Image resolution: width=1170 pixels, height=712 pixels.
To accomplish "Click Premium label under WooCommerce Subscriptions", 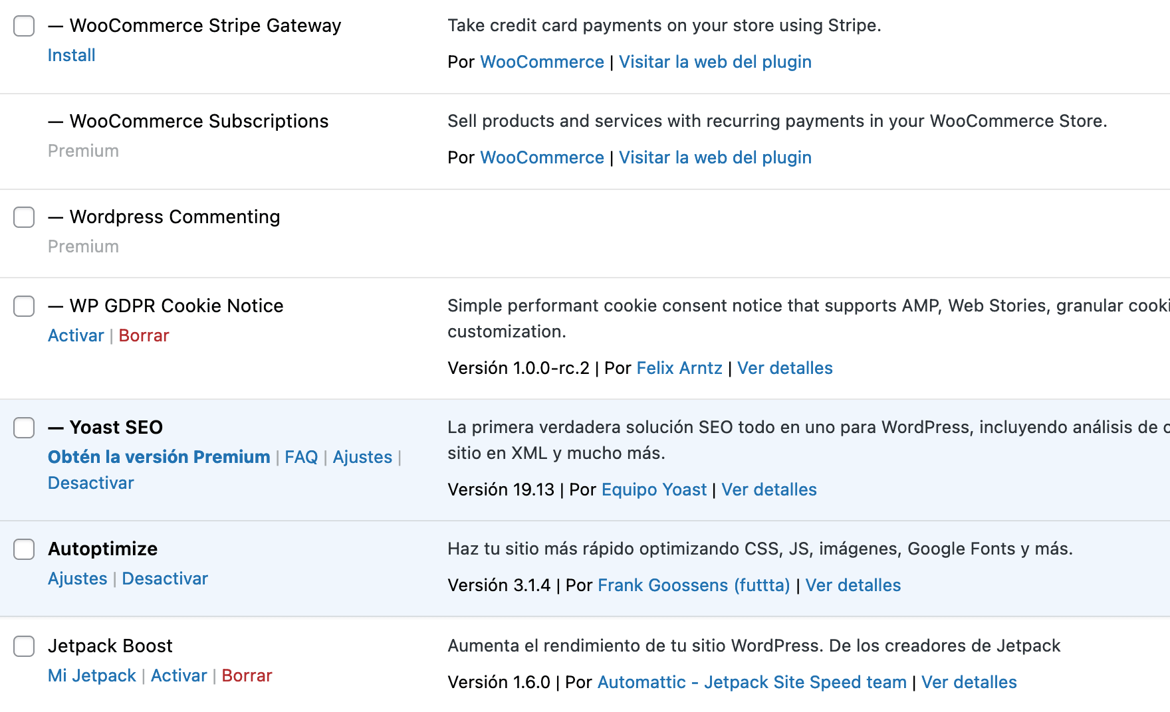I will (x=83, y=151).
